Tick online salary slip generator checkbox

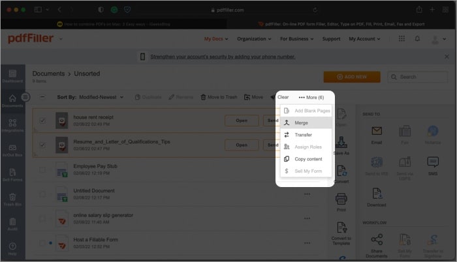[x=42, y=218]
